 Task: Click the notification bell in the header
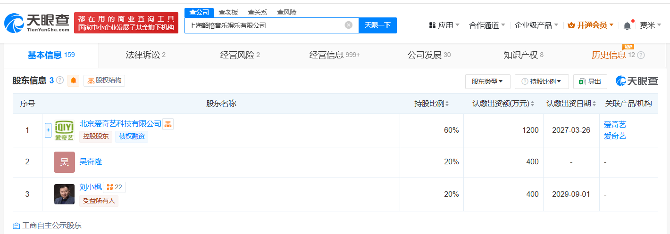point(627,25)
